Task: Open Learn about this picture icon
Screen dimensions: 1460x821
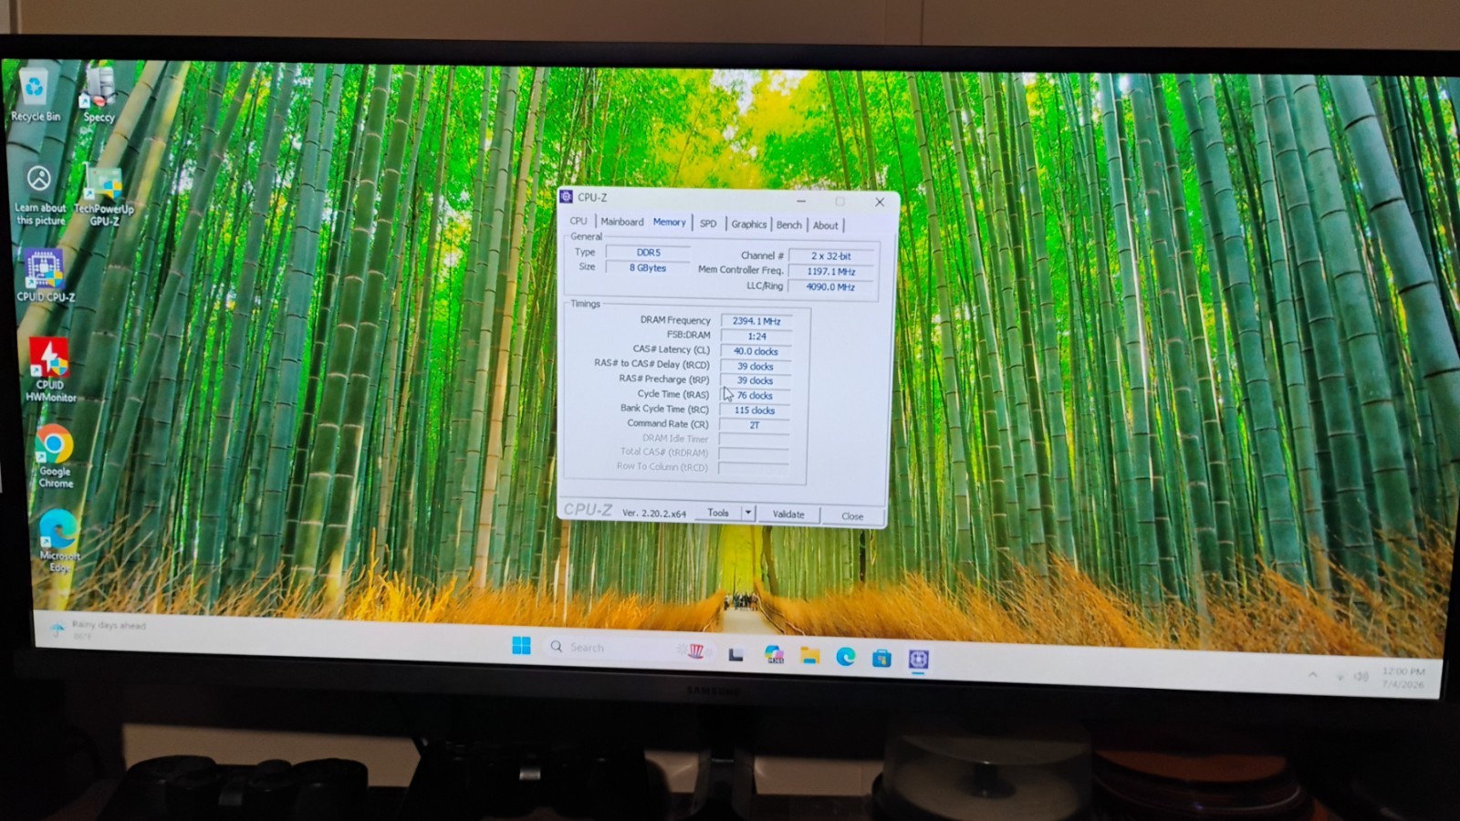Action: (40, 195)
